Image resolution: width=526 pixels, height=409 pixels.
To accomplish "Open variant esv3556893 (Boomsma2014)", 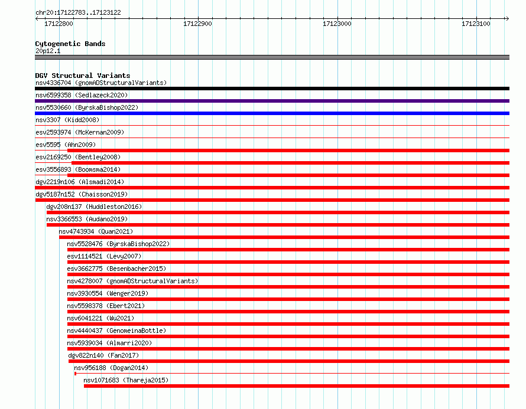I will [78, 169].
